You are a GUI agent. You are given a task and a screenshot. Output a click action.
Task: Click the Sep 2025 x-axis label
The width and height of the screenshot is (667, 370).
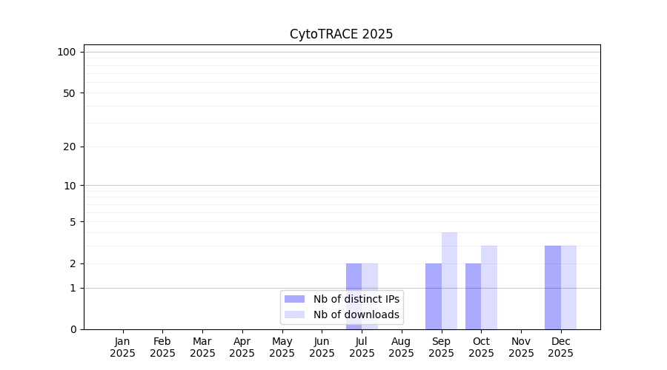tap(442, 348)
